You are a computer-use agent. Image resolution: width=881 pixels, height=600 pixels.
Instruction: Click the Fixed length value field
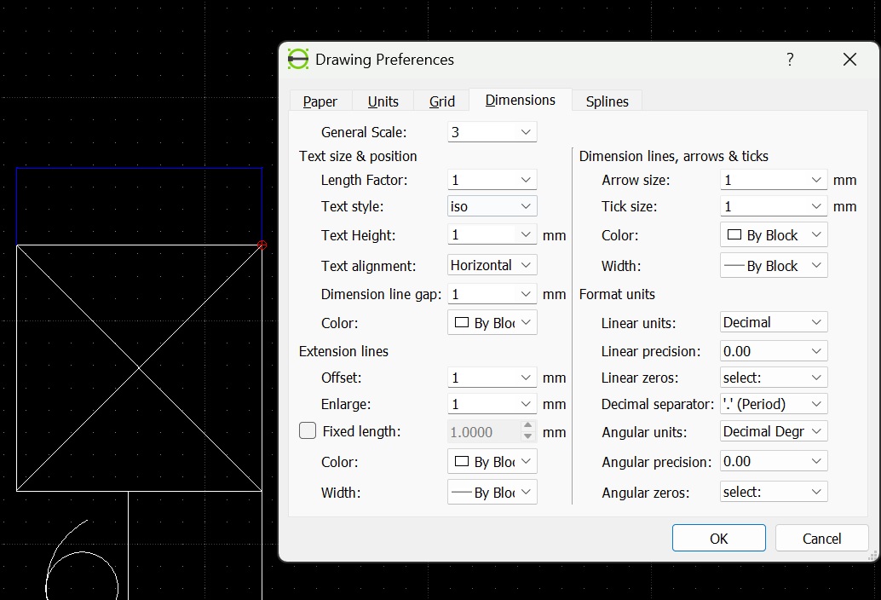(x=481, y=432)
